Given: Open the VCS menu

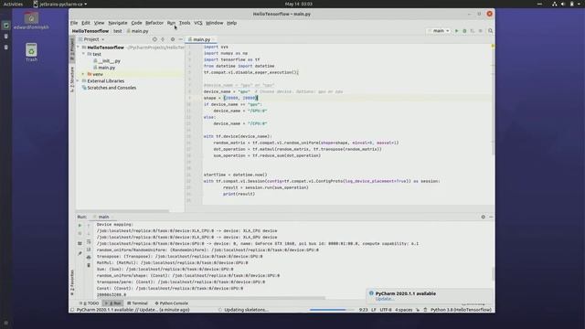Looking at the screenshot, I should 198,23.
